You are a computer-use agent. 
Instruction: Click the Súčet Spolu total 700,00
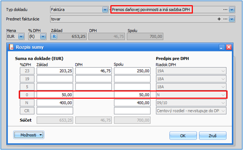point(132,120)
